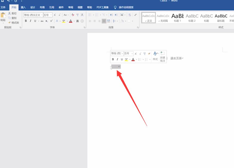Apply character border in ribbon
Screen dimensions: 234x168
82,15
